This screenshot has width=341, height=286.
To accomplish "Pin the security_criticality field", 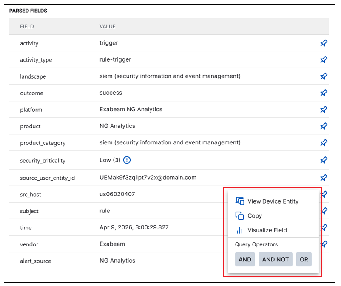I will pyautogui.click(x=324, y=160).
